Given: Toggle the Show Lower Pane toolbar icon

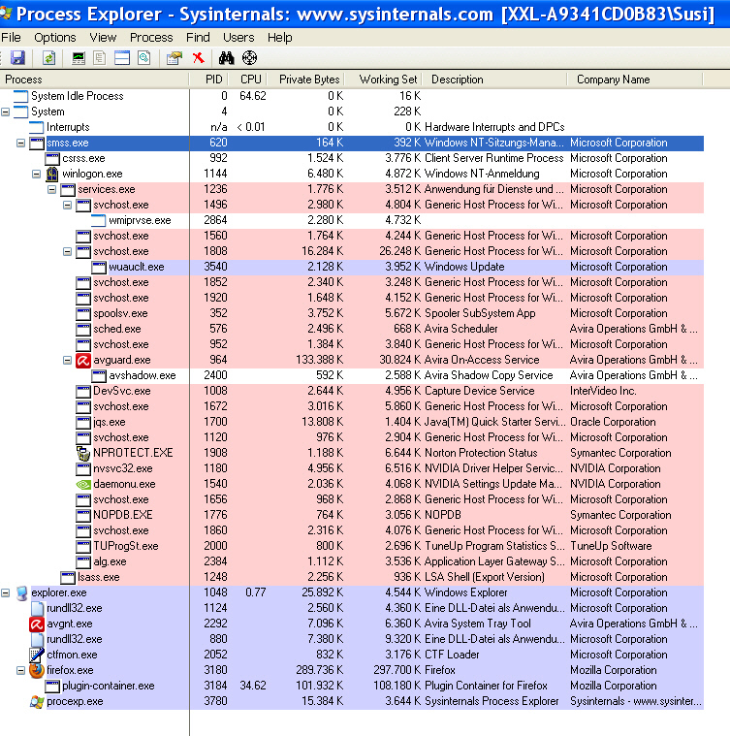Looking at the screenshot, I should click(122, 58).
